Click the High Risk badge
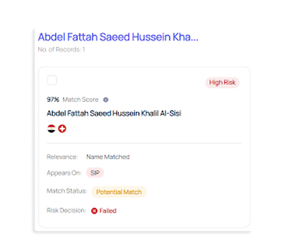This screenshot has width=288, height=249. click(222, 83)
